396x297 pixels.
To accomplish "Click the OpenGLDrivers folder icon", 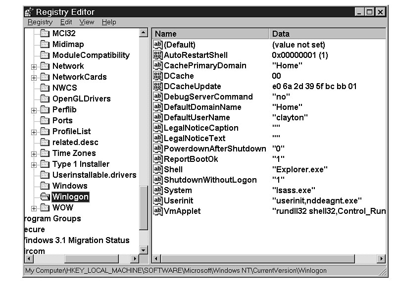I will pyautogui.click(x=45, y=99).
